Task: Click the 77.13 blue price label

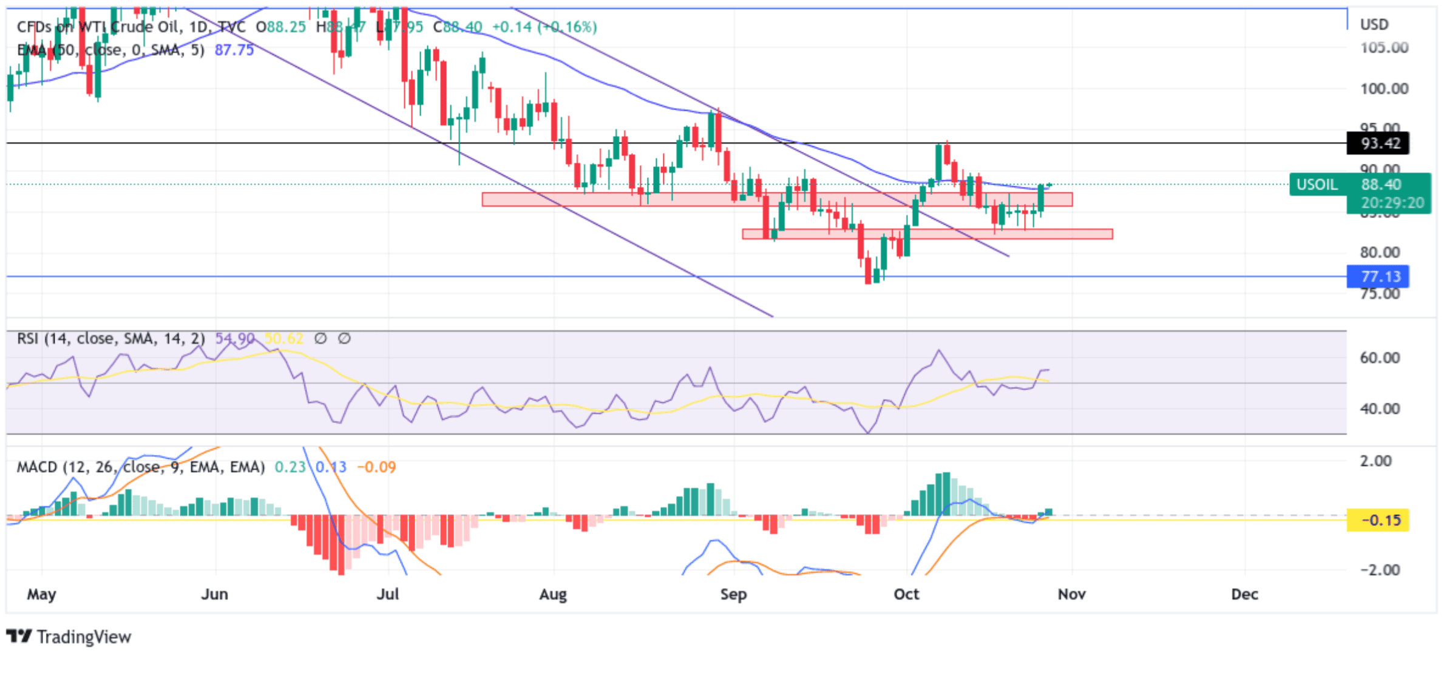Action: click(x=1378, y=277)
